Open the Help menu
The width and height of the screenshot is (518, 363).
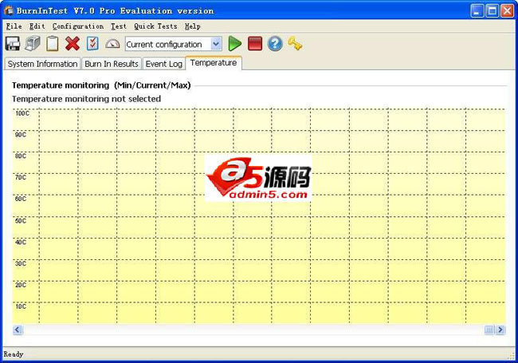tap(193, 26)
